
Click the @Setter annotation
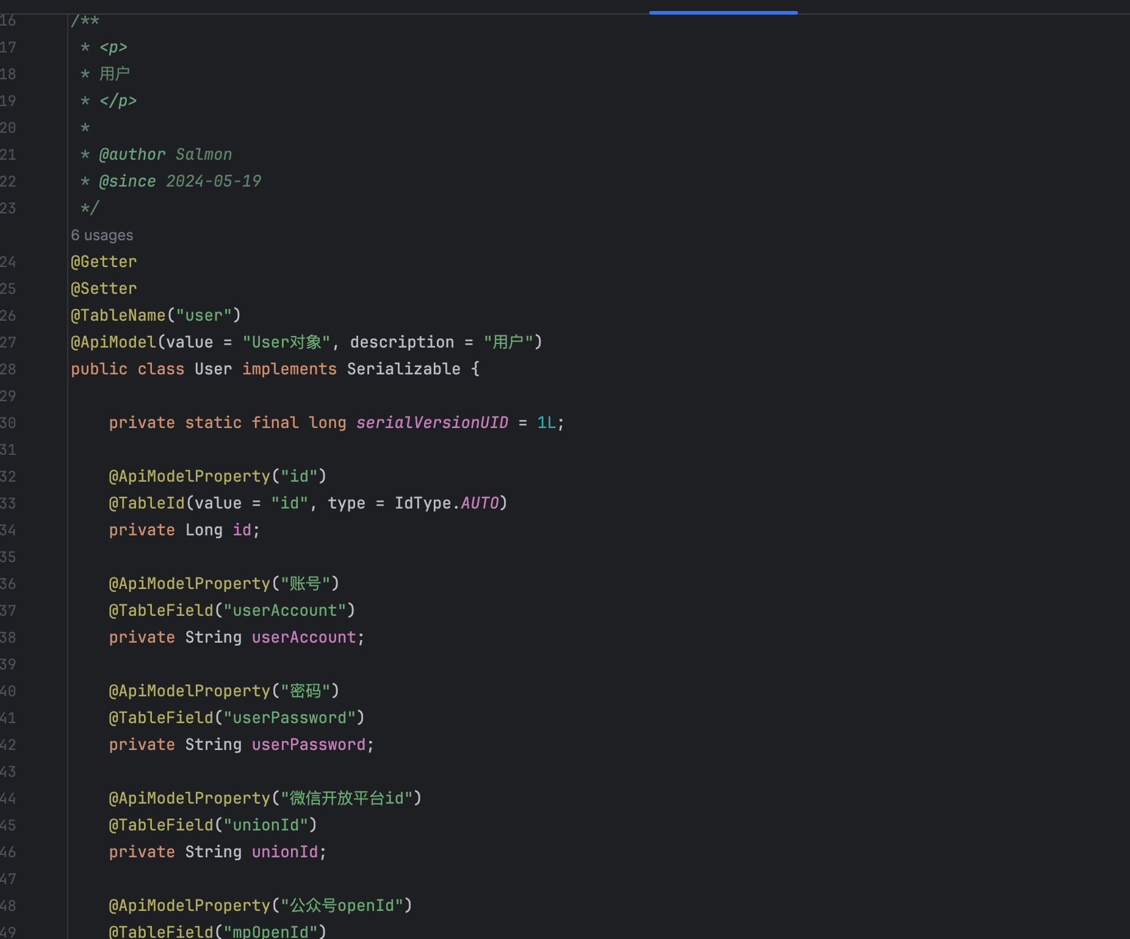[104, 289]
